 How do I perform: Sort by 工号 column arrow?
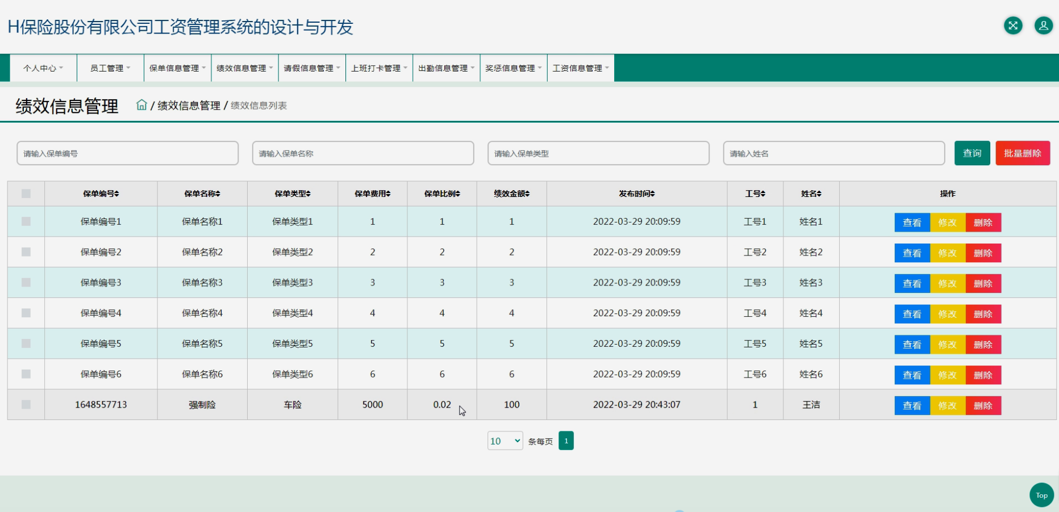763,194
